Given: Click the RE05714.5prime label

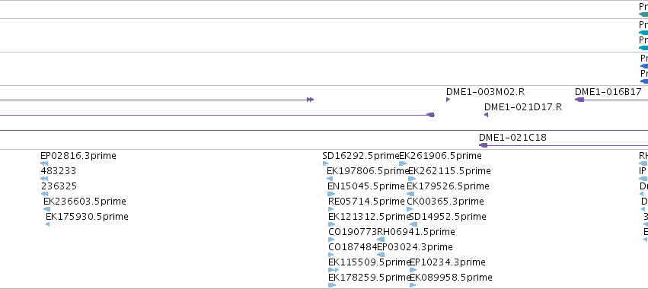Looking at the screenshot, I should [x=366, y=202].
